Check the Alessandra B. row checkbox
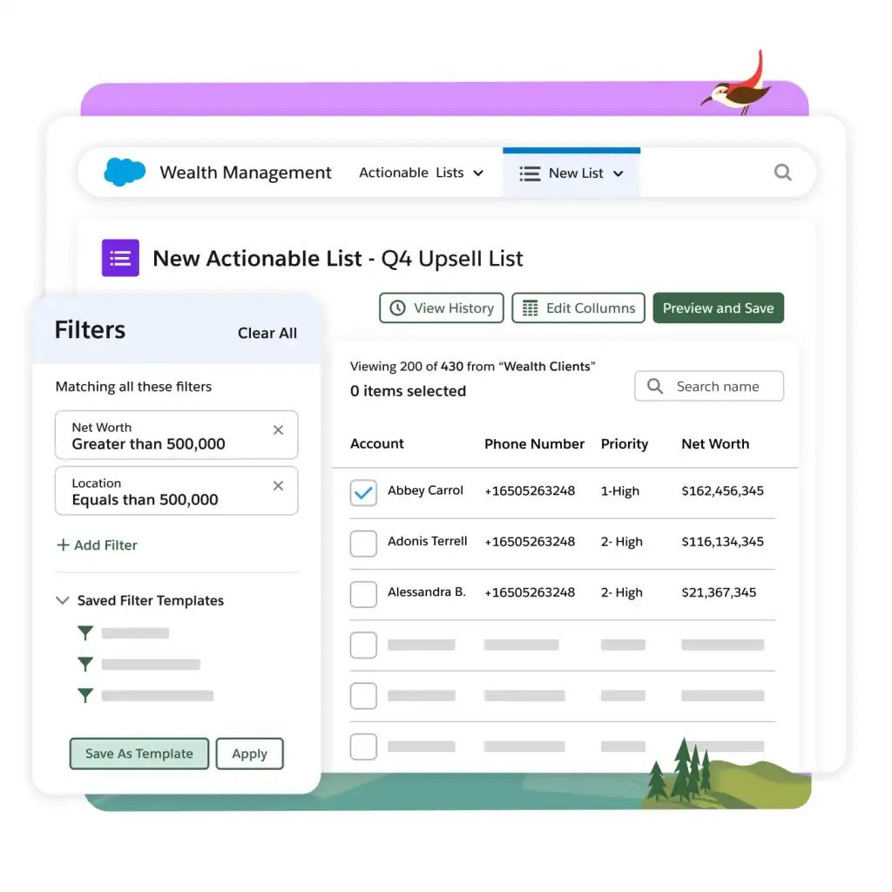Screen dimensions: 892x892 click(363, 594)
